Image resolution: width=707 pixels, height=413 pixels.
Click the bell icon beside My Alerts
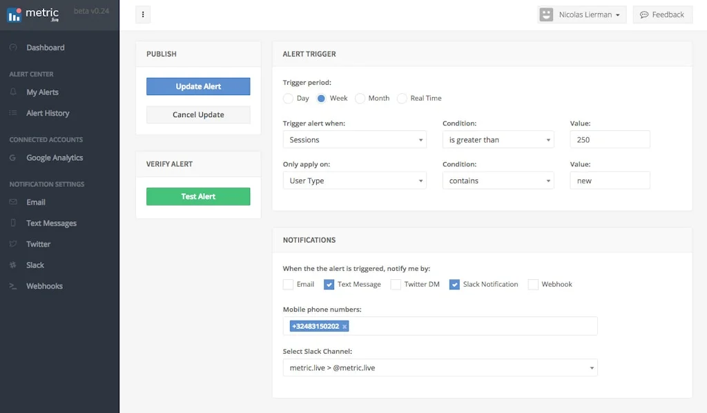coord(13,92)
